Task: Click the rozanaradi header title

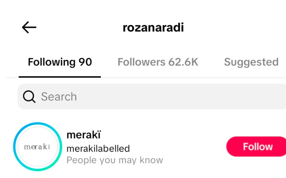Action: click(x=153, y=28)
